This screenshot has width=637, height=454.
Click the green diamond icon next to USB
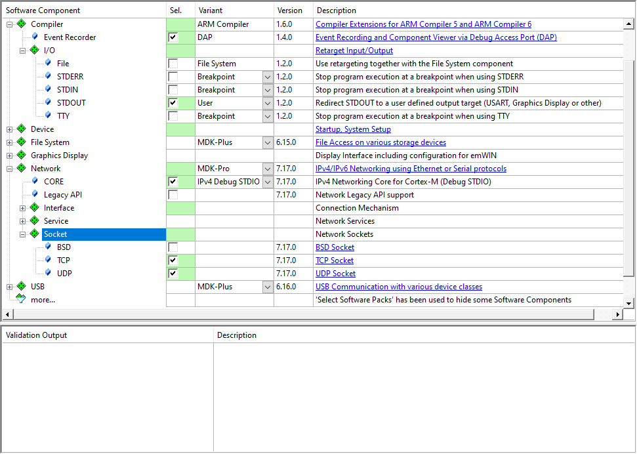[22, 286]
